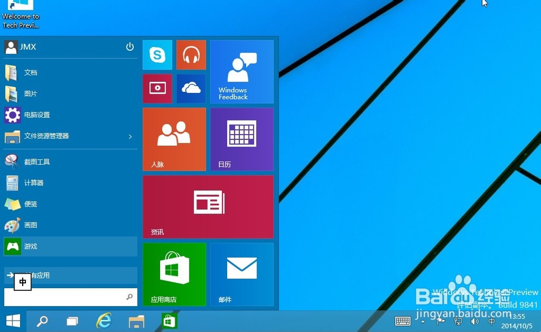Open the Video tile
This screenshot has height=332, width=541.
coord(157,88)
